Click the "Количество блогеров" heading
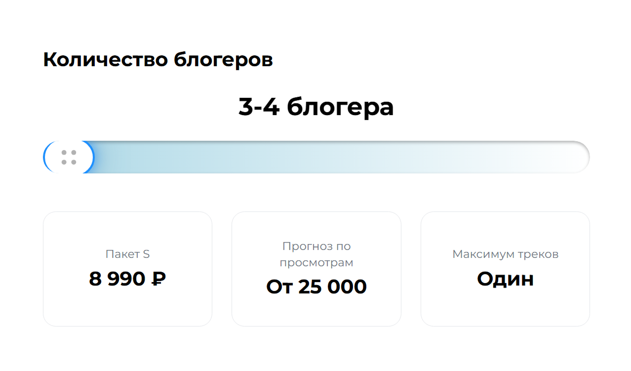The image size is (631, 371). (158, 60)
